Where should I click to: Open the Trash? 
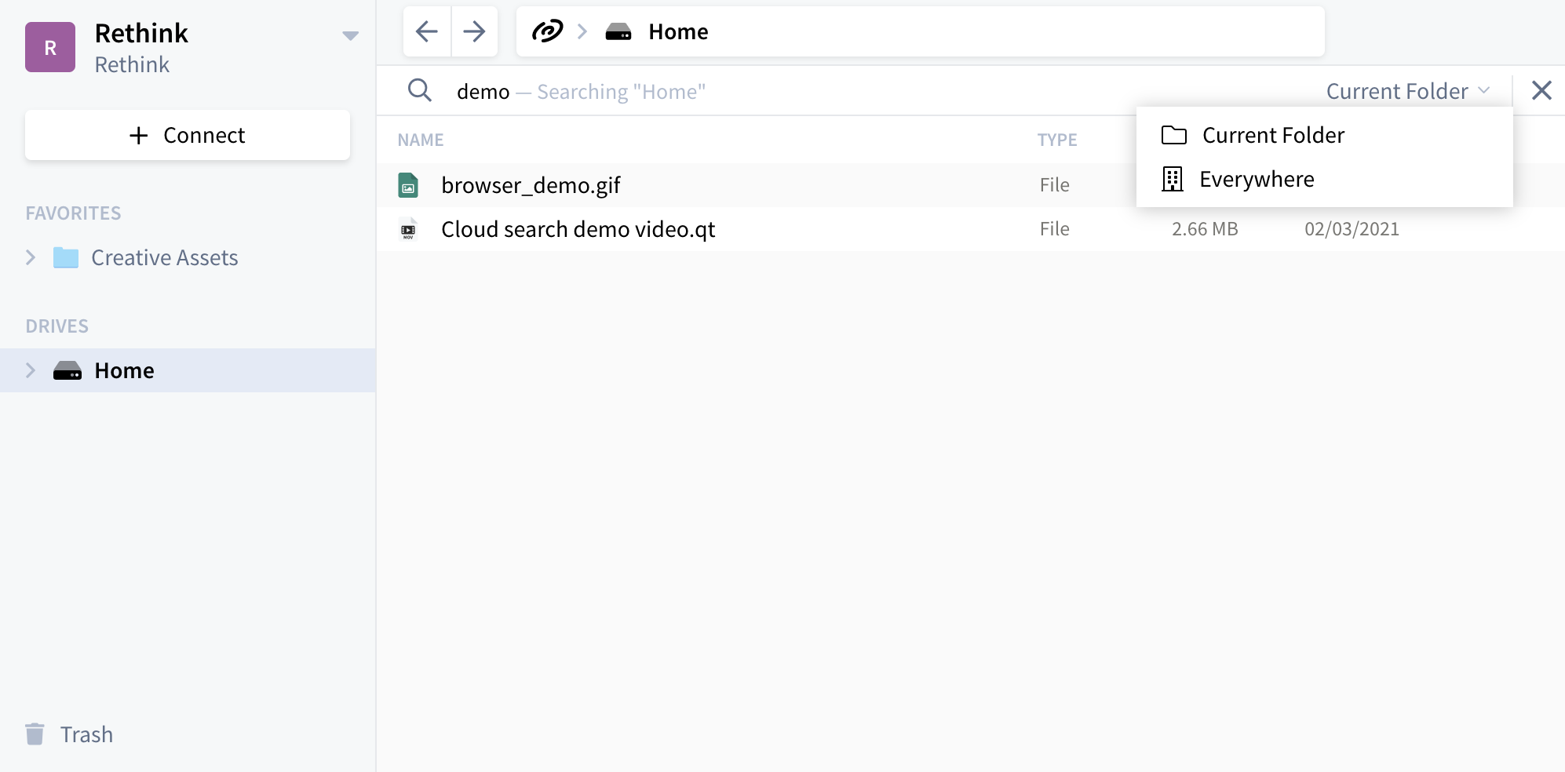86,734
